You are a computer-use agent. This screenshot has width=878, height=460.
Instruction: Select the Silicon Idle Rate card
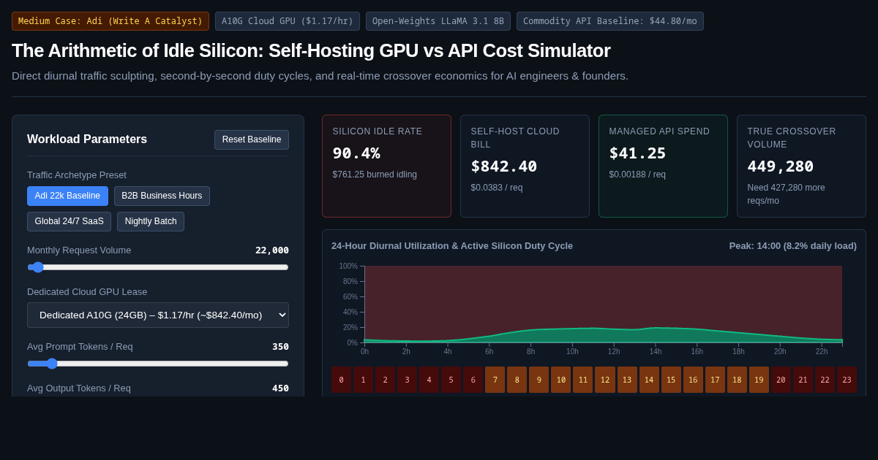(386, 166)
